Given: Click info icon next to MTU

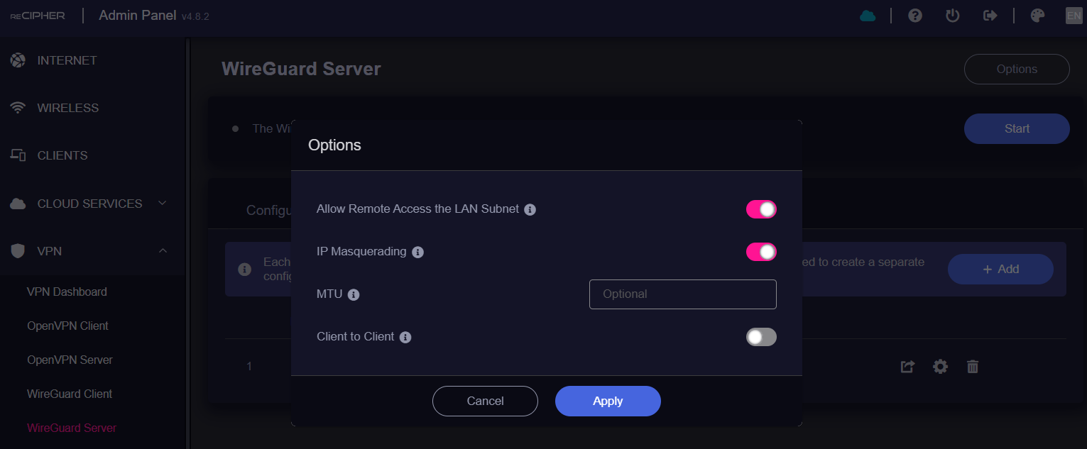Looking at the screenshot, I should pyautogui.click(x=354, y=295).
